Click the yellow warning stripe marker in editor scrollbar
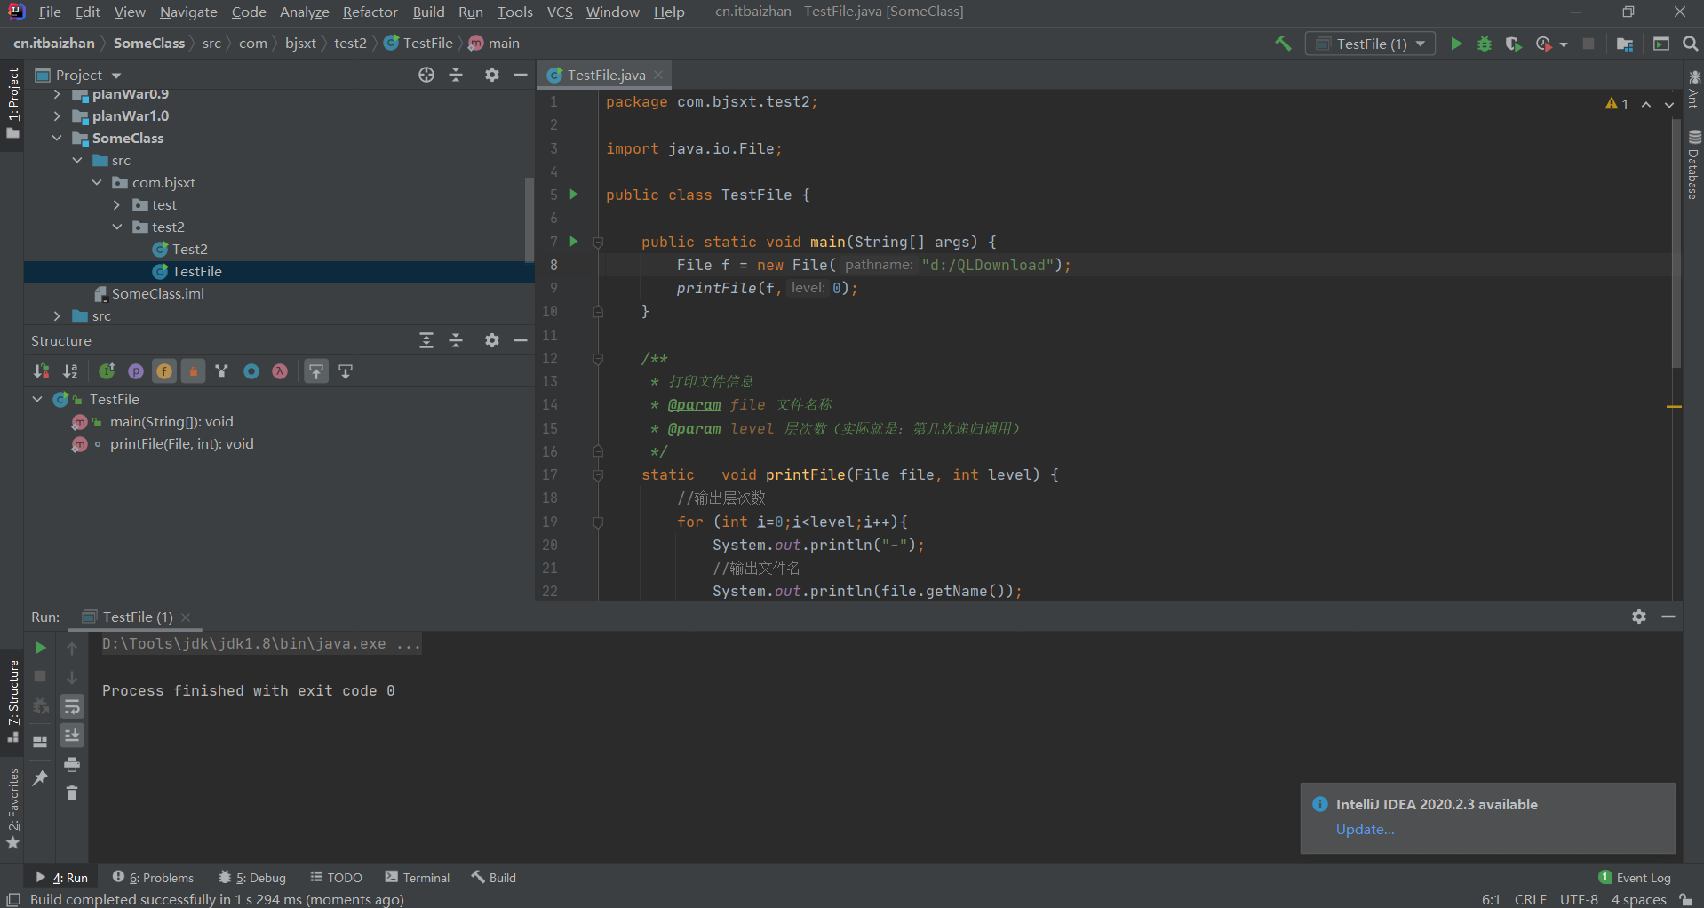Viewport: 1704px width, 908px height. 1674,406
